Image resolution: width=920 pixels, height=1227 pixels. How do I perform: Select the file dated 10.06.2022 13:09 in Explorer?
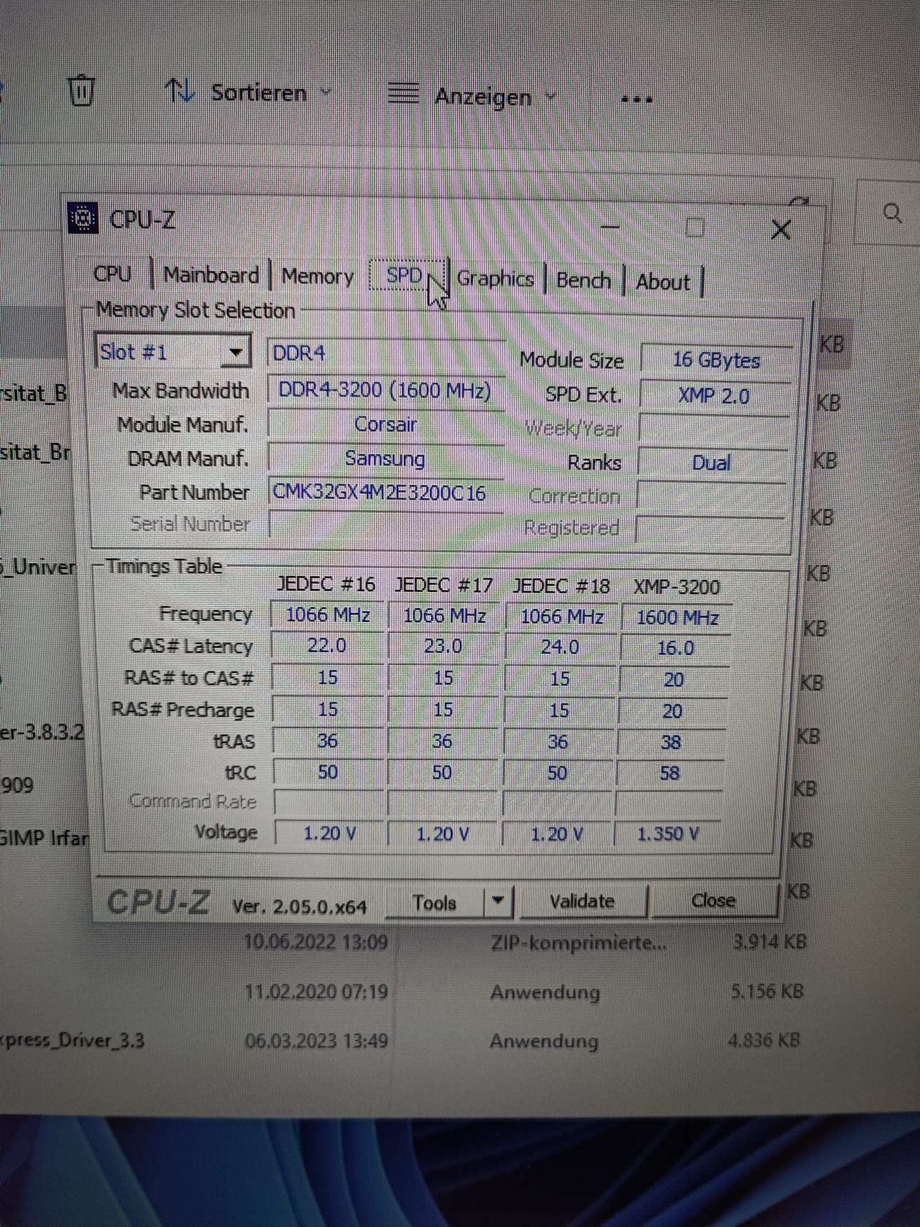coord(316,942)
